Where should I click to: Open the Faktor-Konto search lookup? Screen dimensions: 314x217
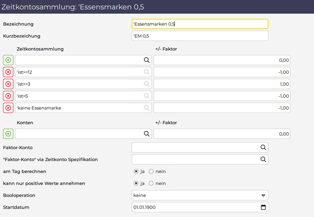pos(263,147)
